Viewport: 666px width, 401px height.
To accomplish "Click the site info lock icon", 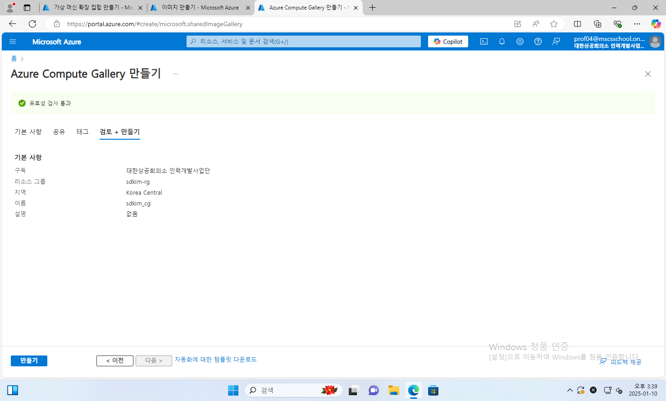I will coord(57,24).
